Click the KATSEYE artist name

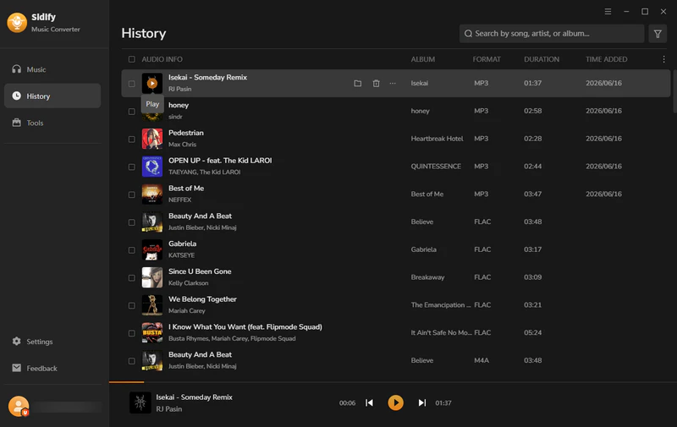click(x=181, y=255)
